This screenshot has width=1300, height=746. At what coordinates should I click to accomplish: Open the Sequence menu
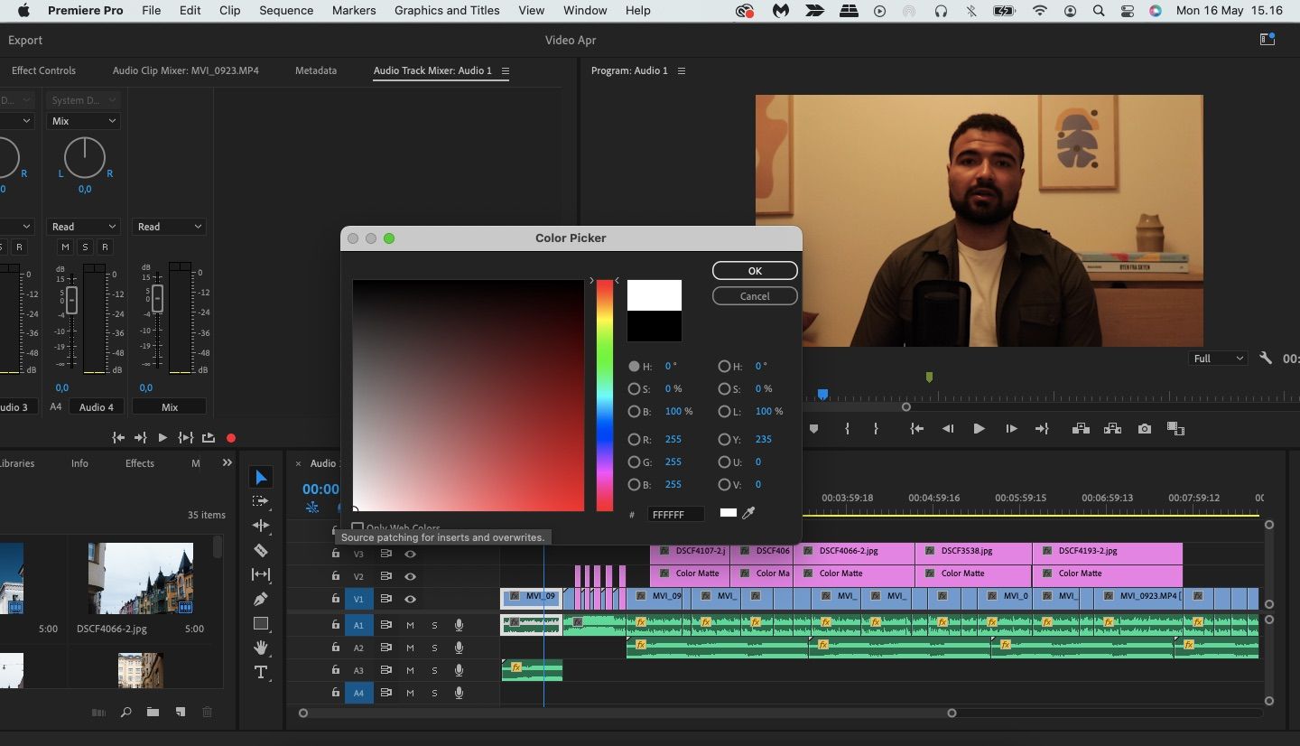point(286,10)
